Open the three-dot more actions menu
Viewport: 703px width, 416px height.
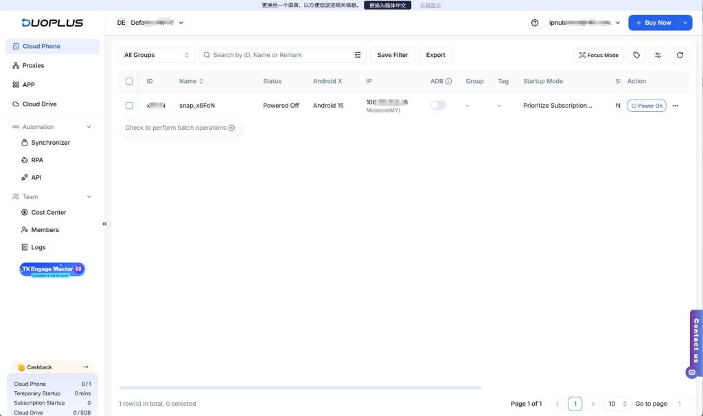point(676,106)
